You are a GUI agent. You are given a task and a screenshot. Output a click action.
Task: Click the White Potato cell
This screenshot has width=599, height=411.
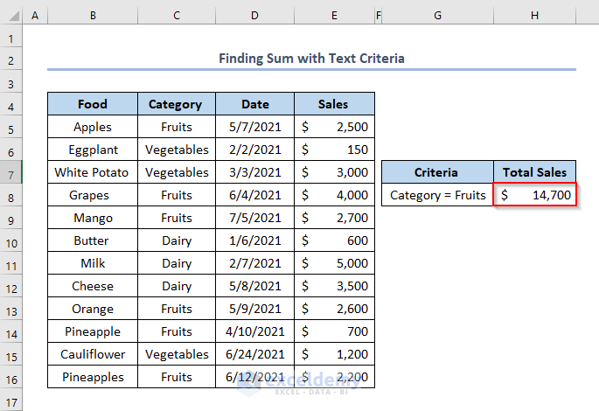tap(92, 172)
